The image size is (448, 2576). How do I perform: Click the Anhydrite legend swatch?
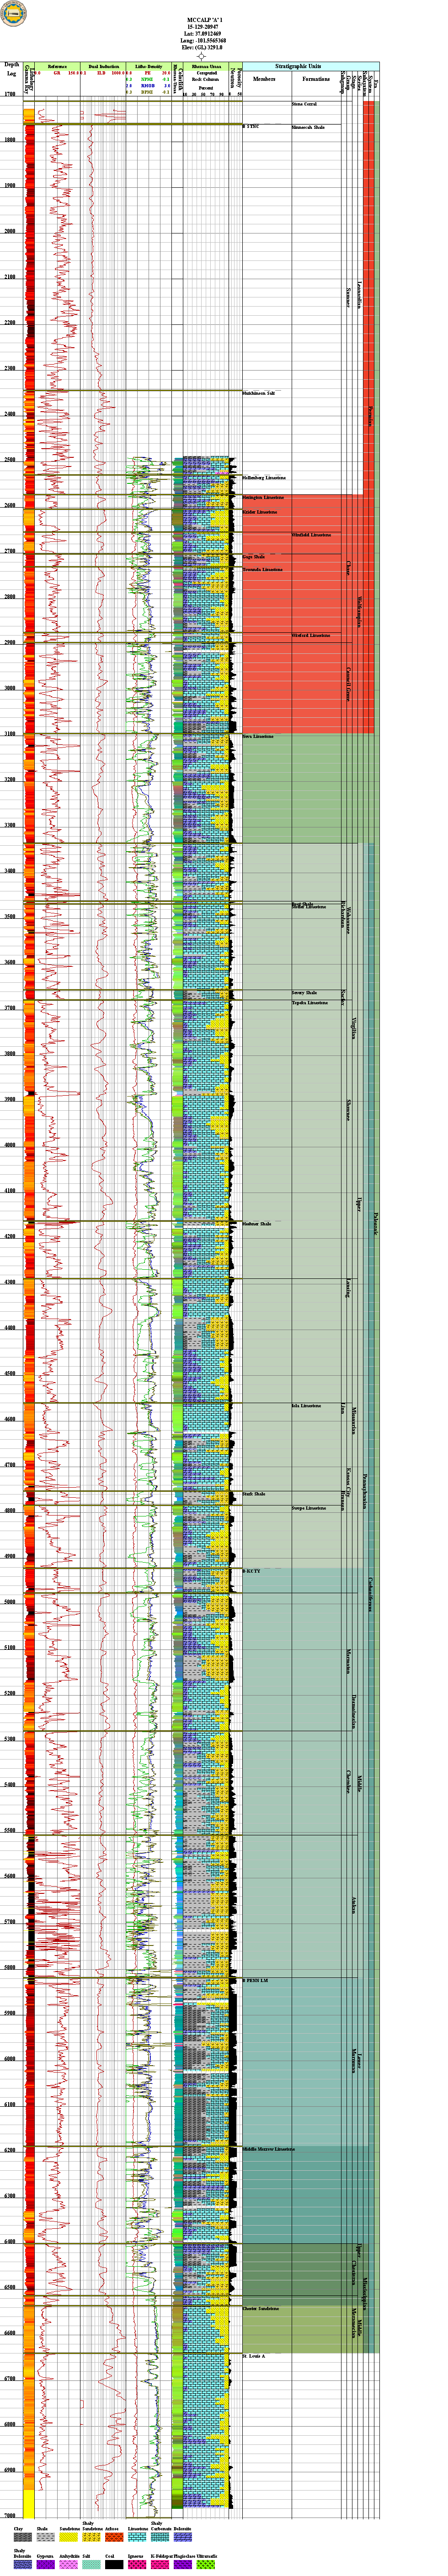pyautogui.click(x=69, y=2565)
